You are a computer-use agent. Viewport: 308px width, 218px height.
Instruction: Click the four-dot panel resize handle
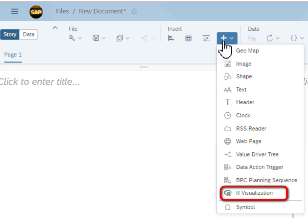(144, 67)
